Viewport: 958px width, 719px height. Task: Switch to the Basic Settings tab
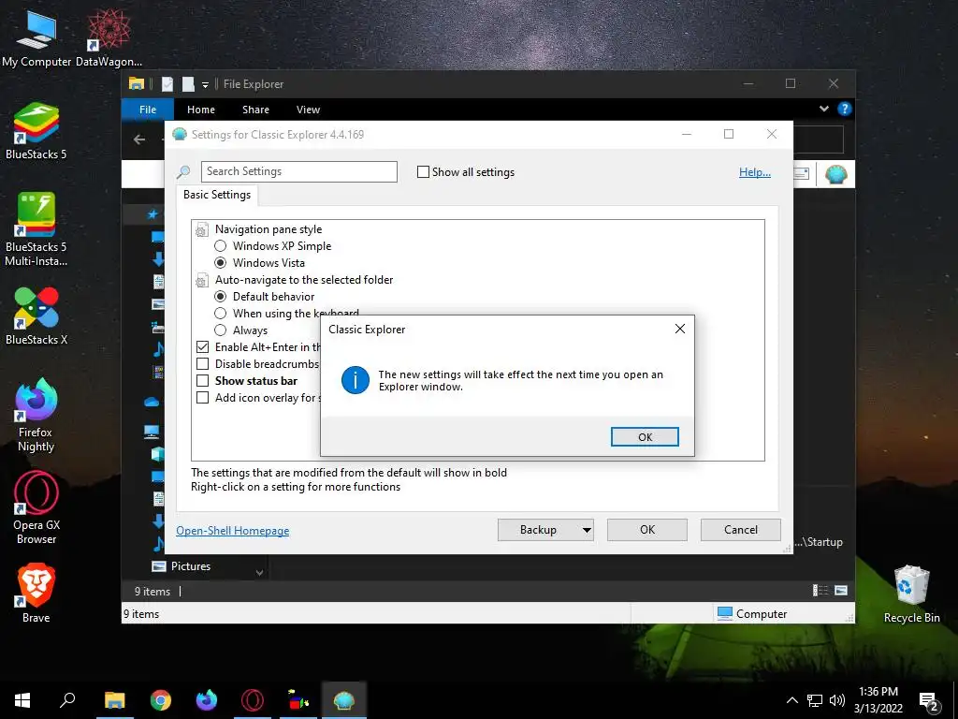click(x=217, y=195)
